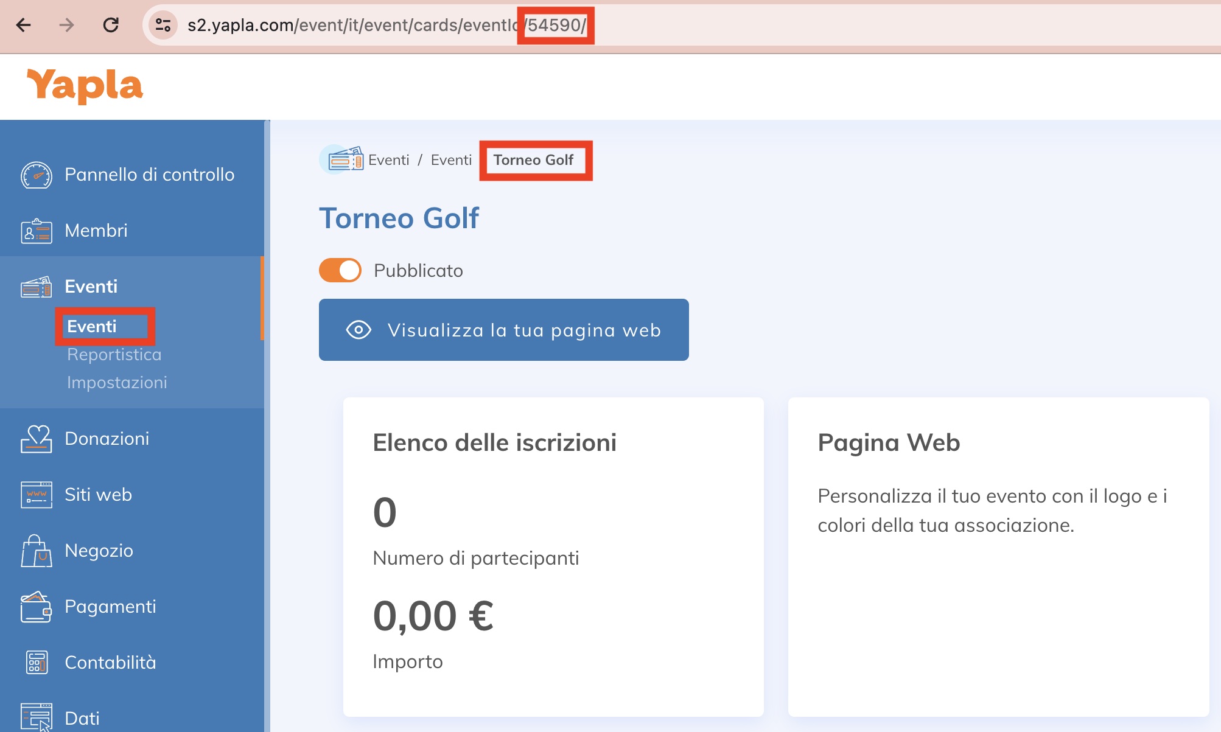Viewport: 1221px width, 732px height.
Task: Go to first Eventi breadcrumb link
Action: [x=389, y=160]
